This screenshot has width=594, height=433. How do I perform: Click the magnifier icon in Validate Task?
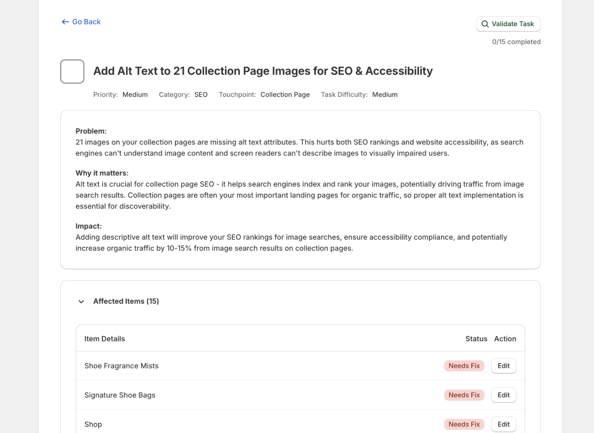485,24
